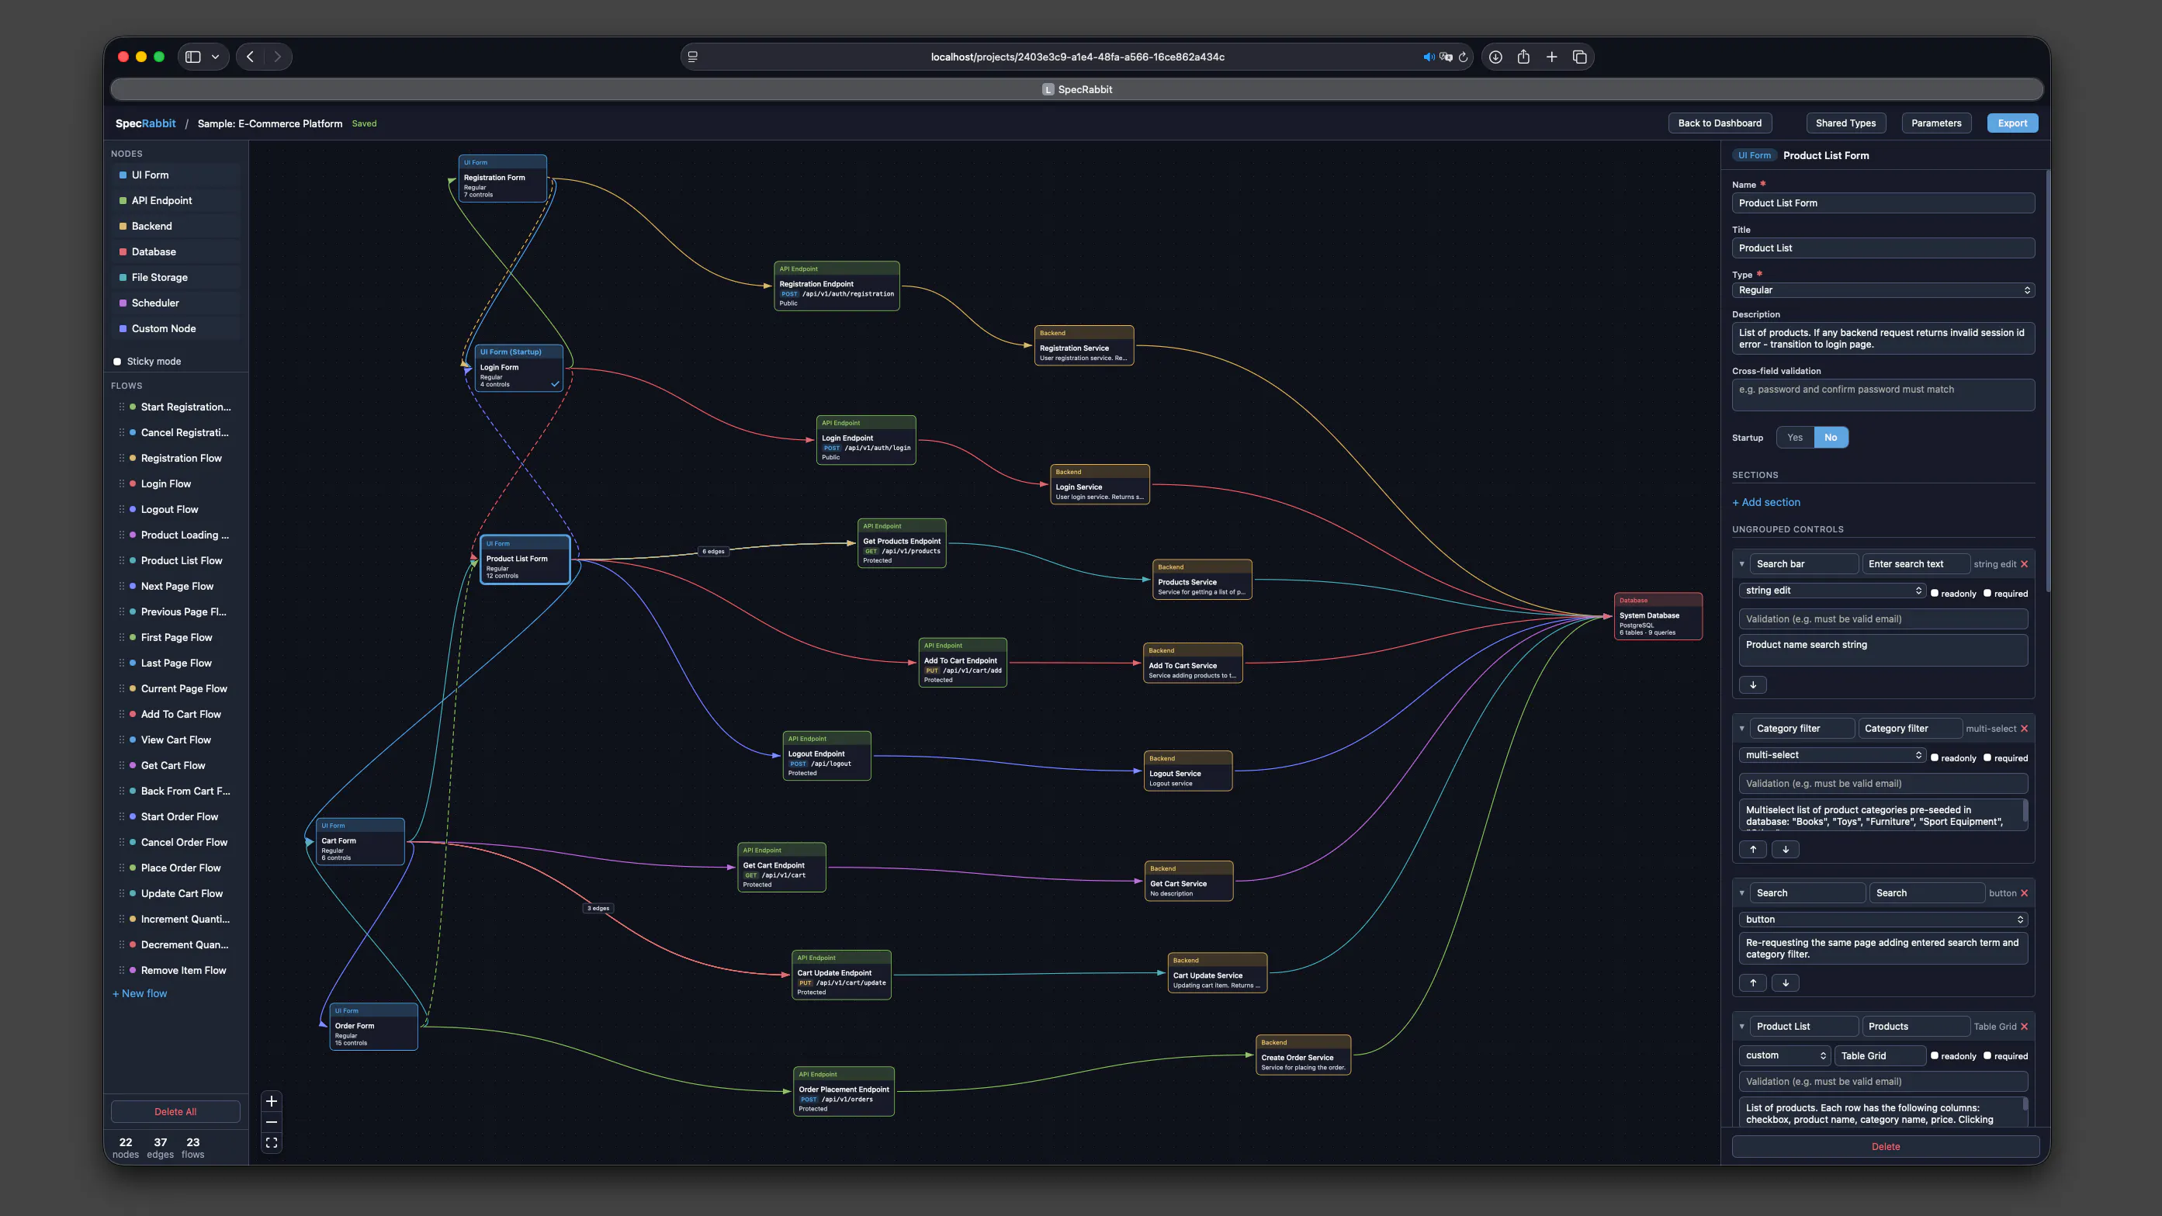Set Startup to Yes

[x=1795, y=437]
